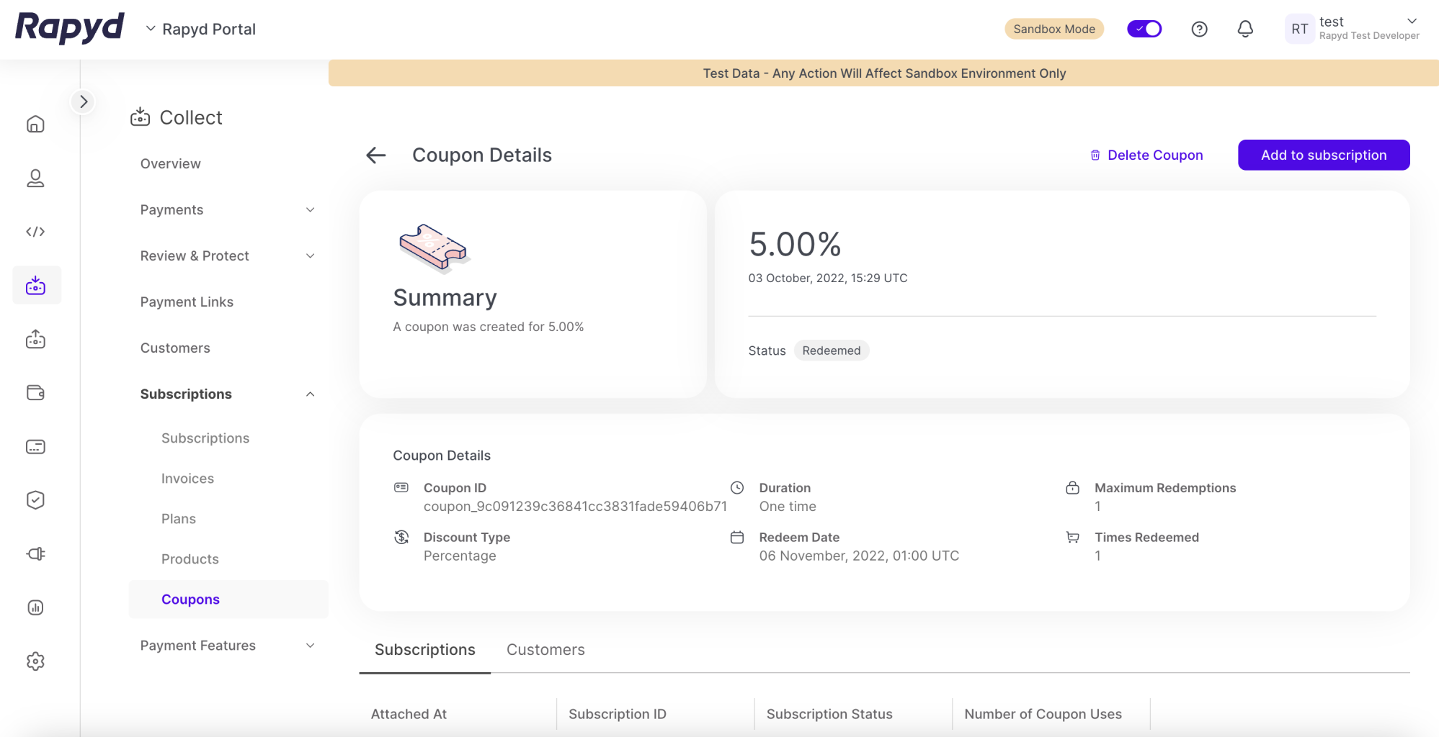Open the shield verification icon in sidebar
The image size is (1439, 737).
point(35,500)
